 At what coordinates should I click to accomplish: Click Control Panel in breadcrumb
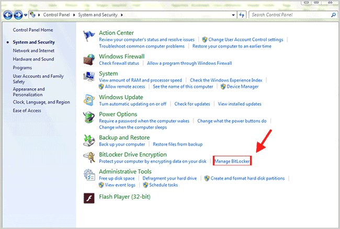pyautogui.click(x=56, y=15)
